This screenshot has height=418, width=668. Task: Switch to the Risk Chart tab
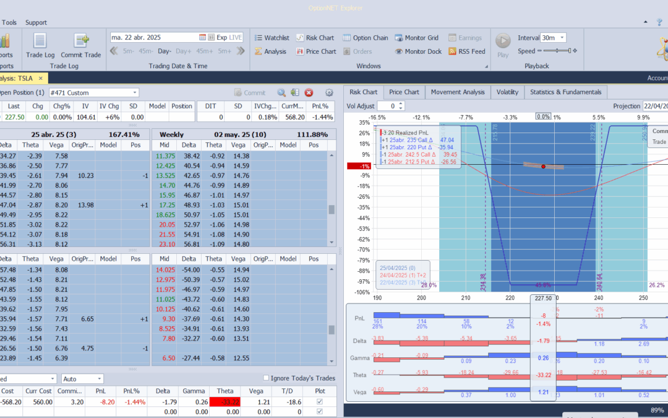point(364,92)
